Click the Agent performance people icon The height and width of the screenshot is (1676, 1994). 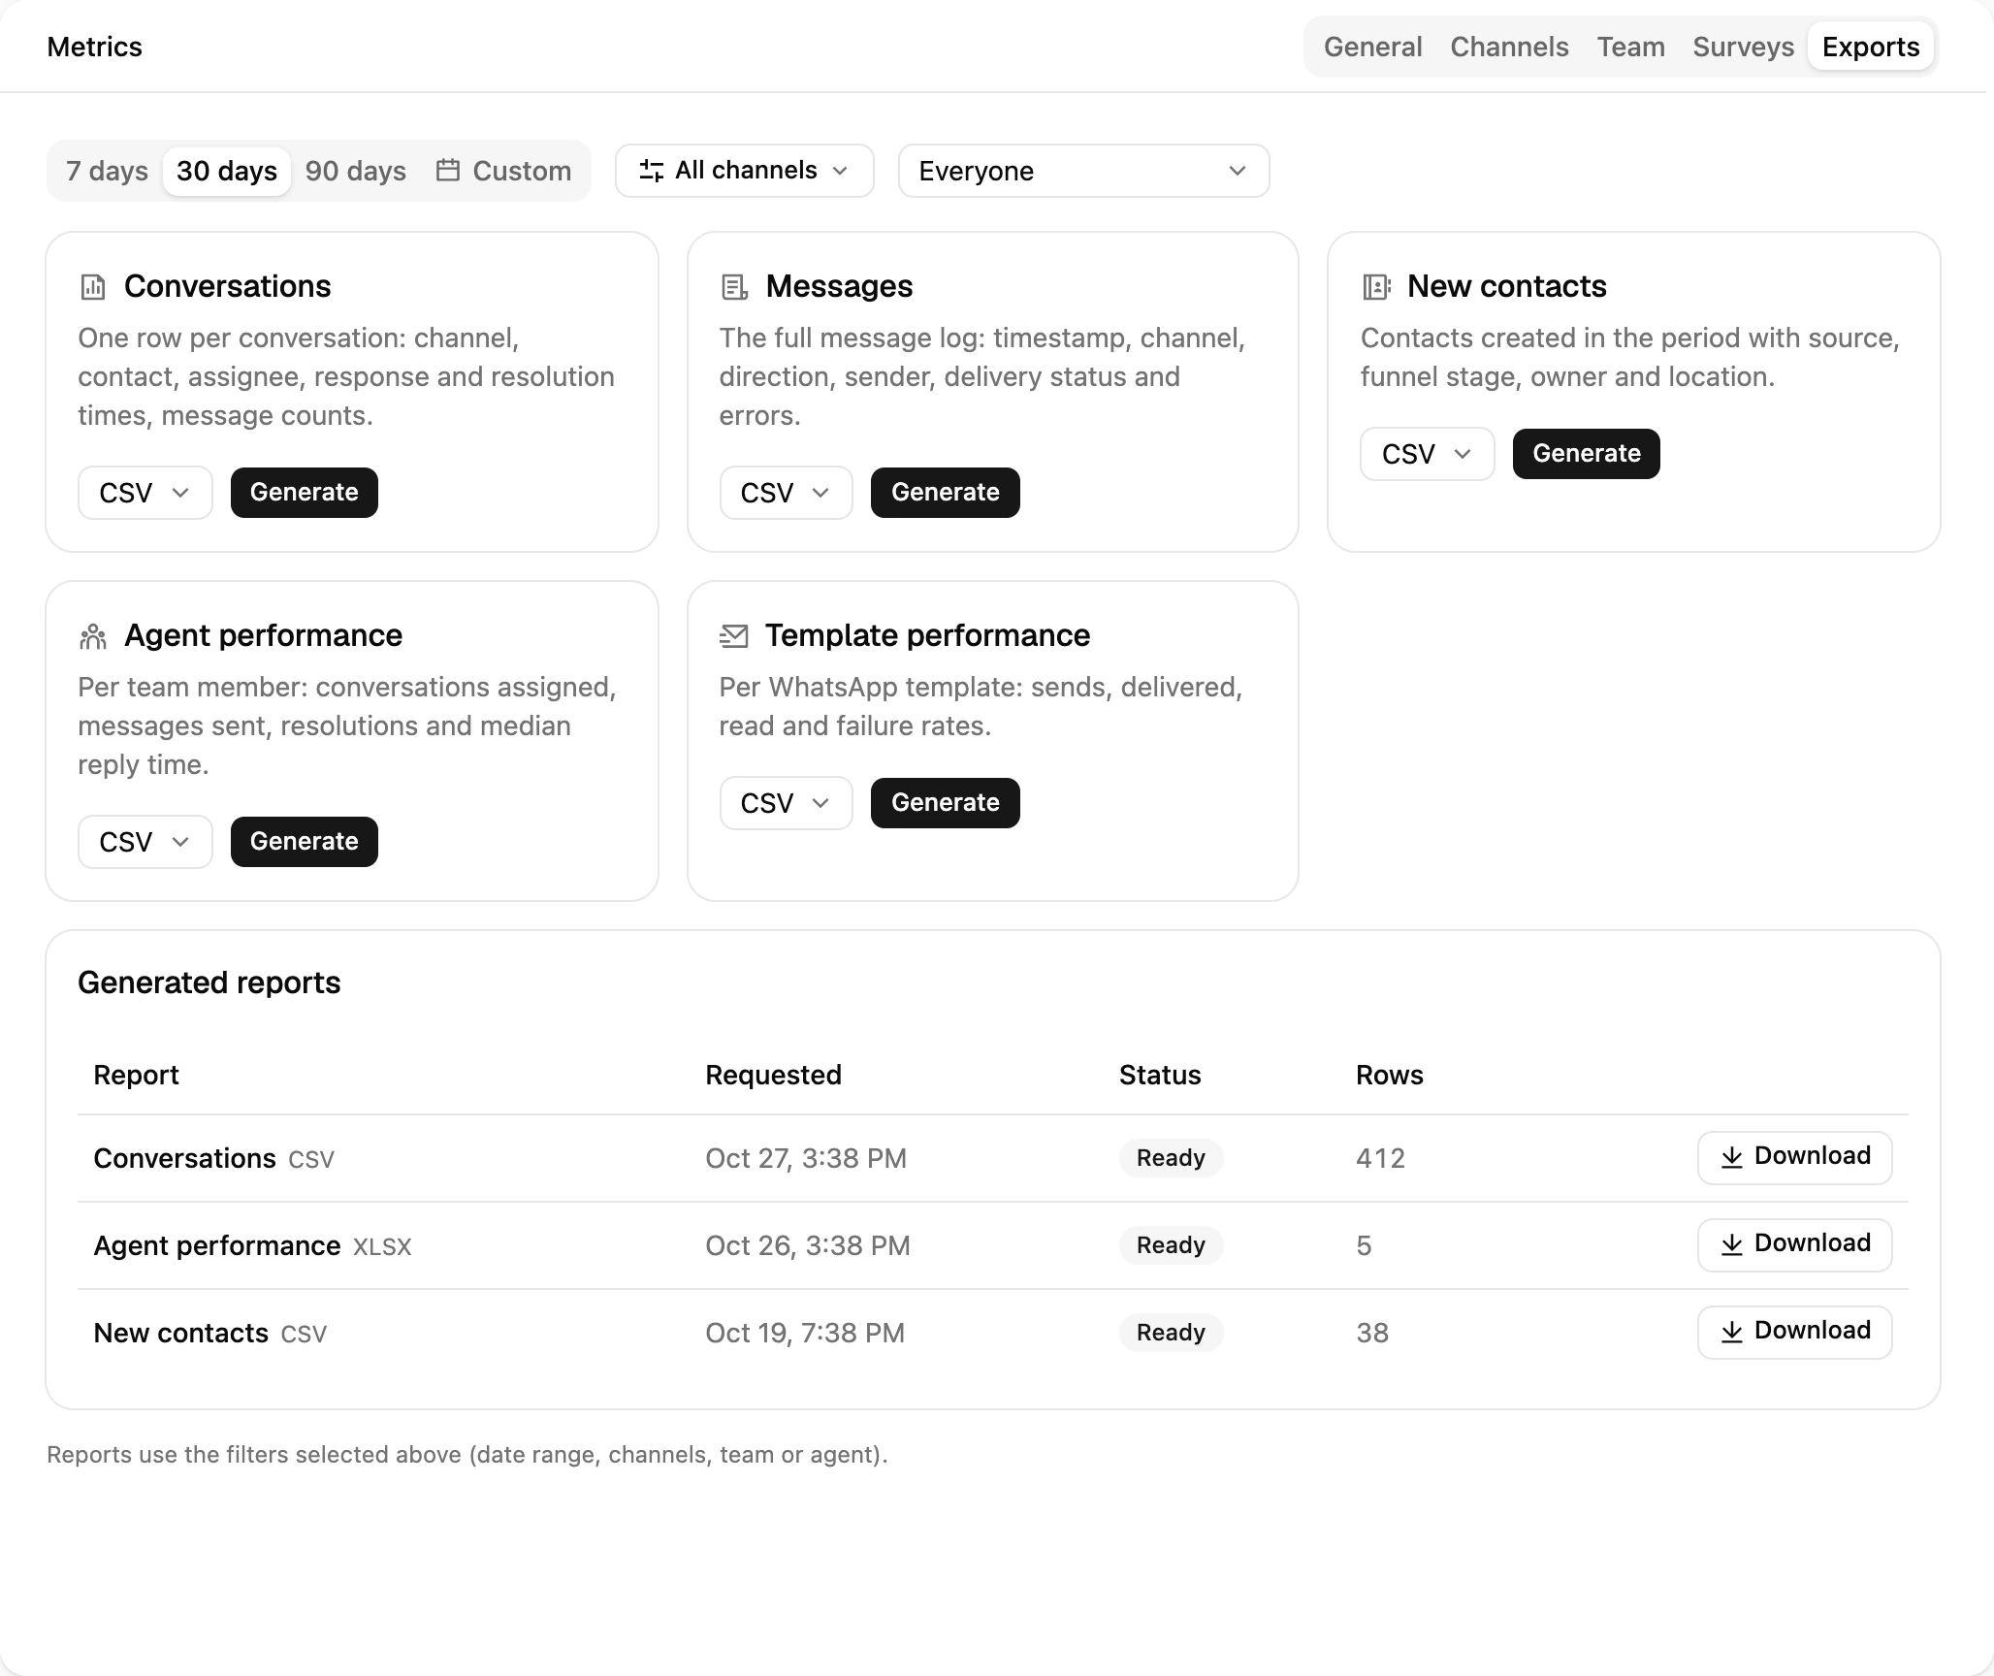93,636
